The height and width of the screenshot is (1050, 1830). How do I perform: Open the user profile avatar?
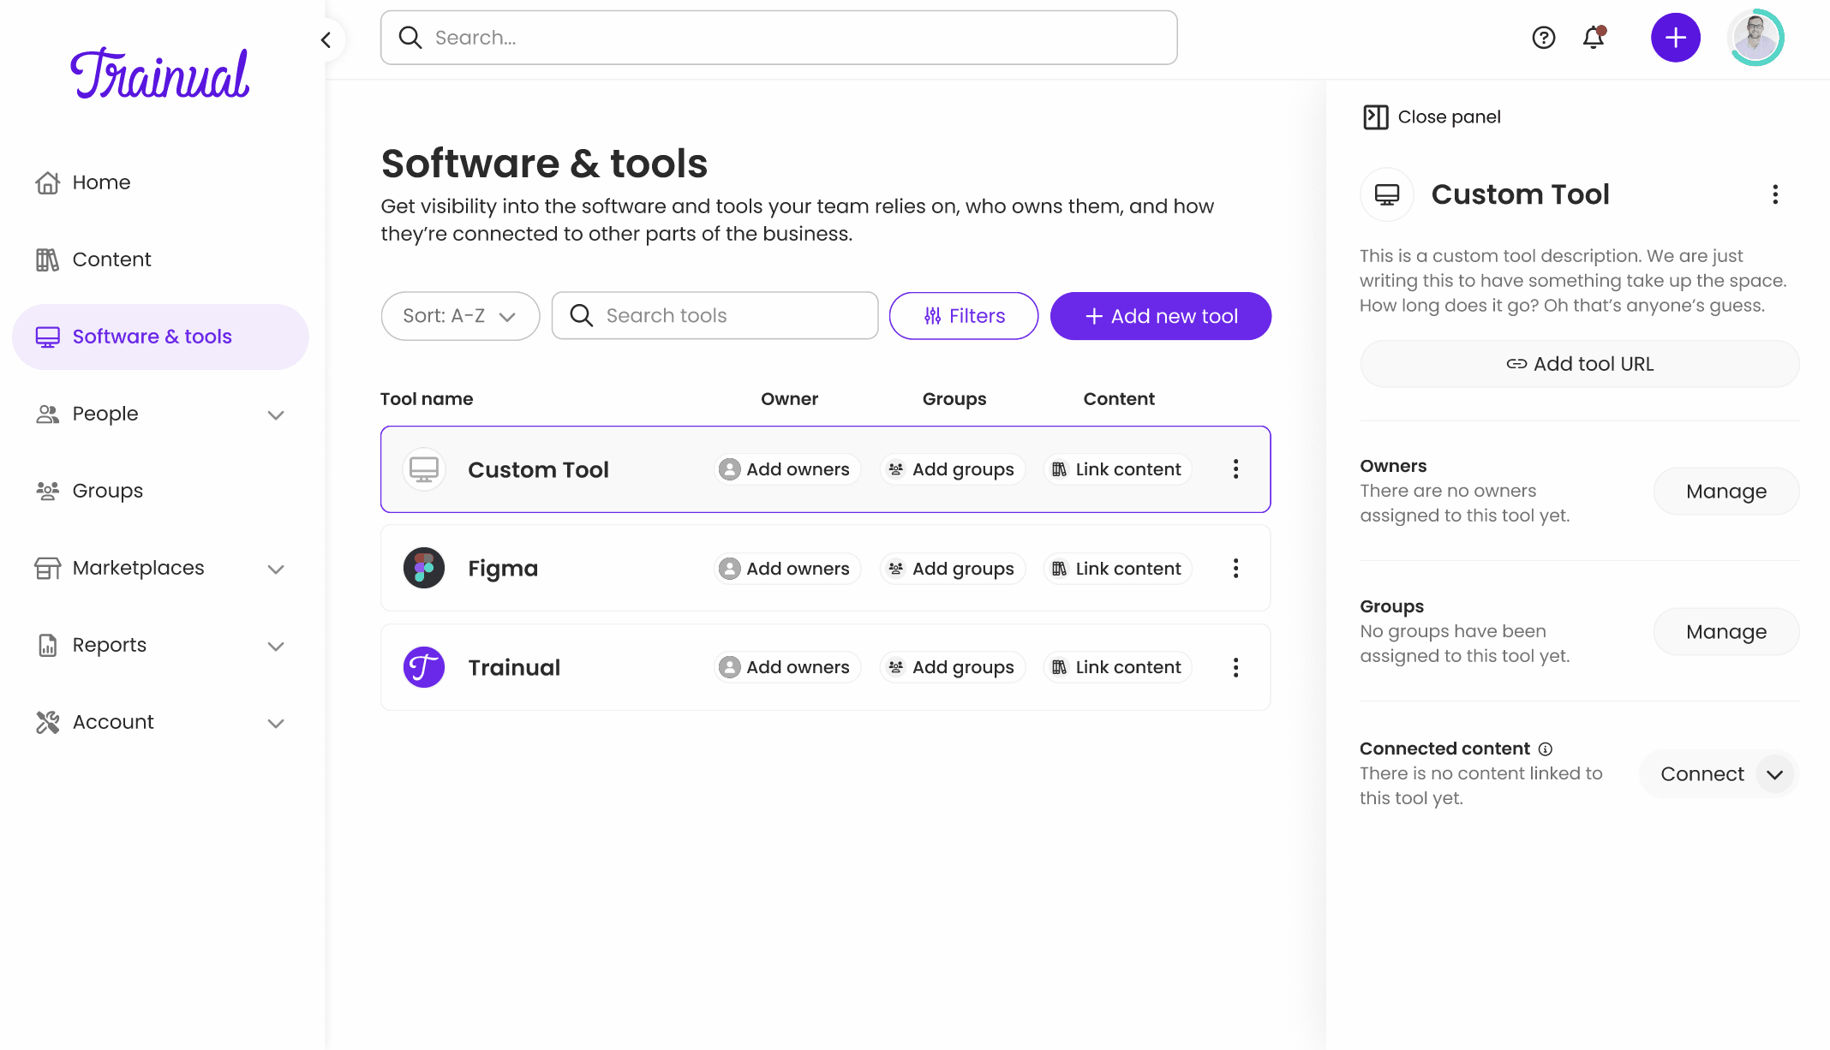(x=1755, y=38)
